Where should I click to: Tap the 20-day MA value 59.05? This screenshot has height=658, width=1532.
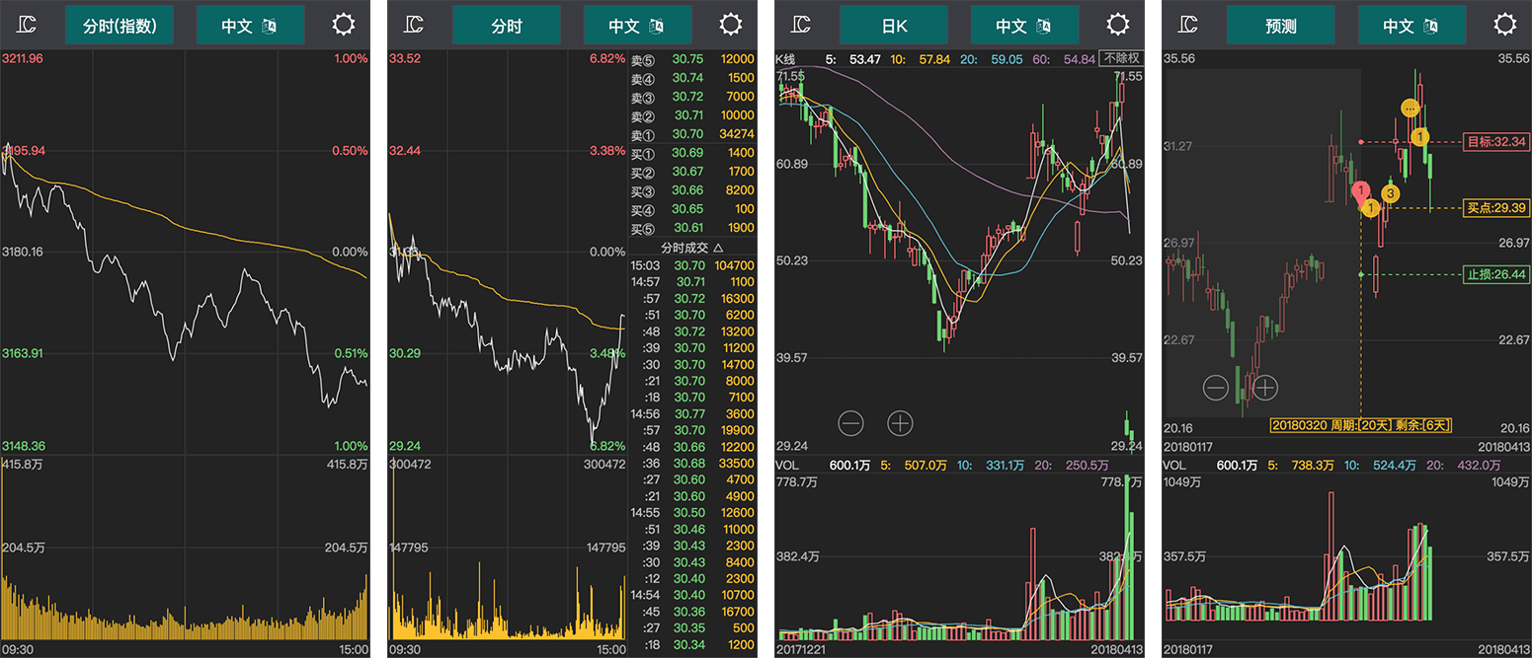1008,59
